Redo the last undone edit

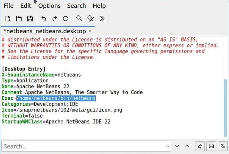(54, 19)
